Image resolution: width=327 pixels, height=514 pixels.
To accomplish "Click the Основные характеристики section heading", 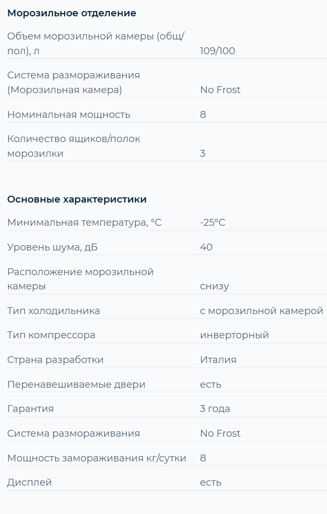I will click(x=77, y=199).
